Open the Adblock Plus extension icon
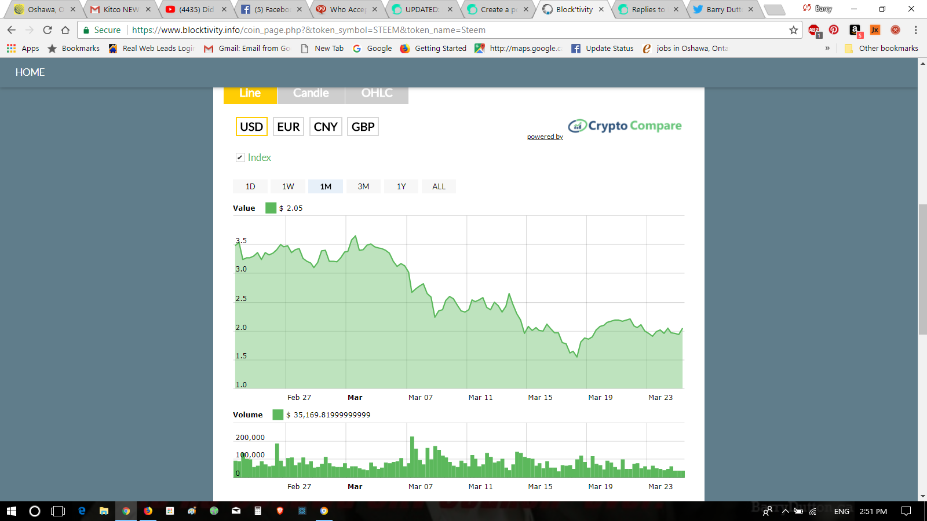927x521 pixels. pyautogui.click(x=814, y=30)
